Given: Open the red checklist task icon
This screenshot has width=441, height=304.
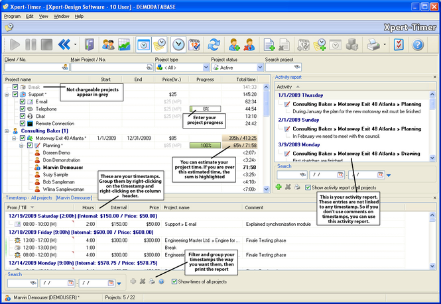Looking at the screenshot, I should pos(399,44).
